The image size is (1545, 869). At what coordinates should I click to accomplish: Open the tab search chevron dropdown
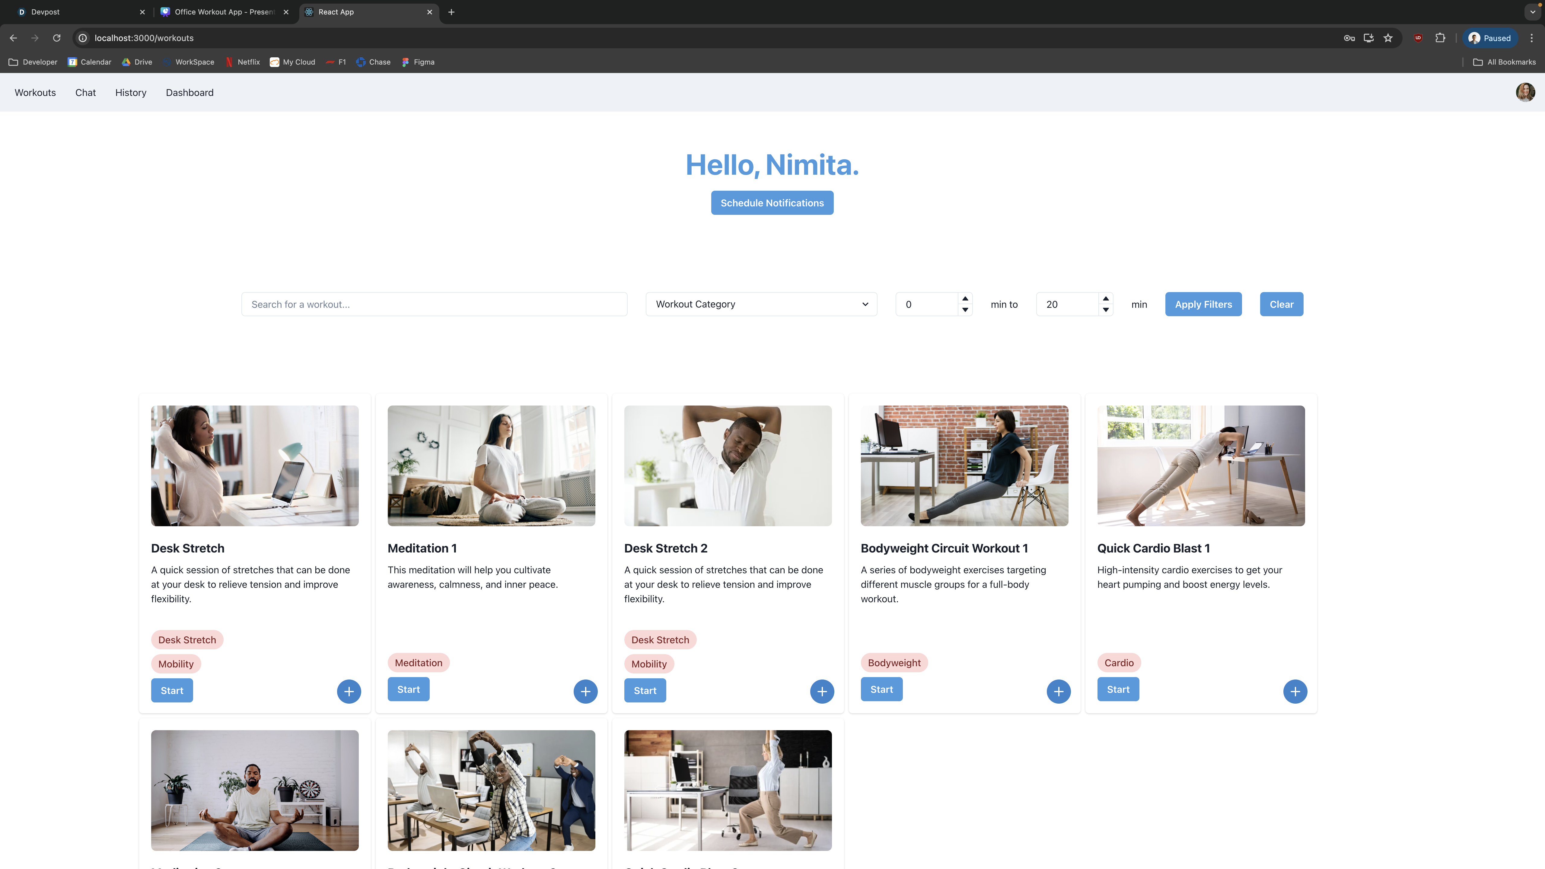click(1532, 12)
